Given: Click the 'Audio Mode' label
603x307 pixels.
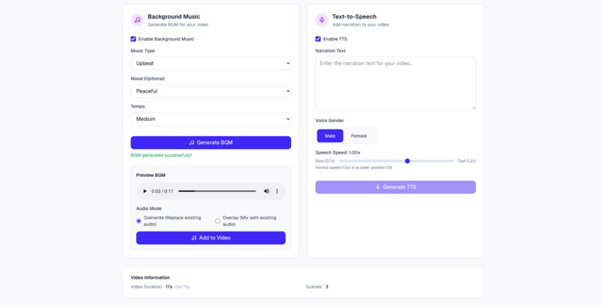Looking at the screenshot, I should click(149, 208).
